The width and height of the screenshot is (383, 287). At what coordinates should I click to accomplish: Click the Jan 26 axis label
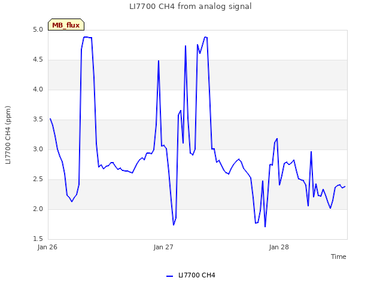[47, 247]
